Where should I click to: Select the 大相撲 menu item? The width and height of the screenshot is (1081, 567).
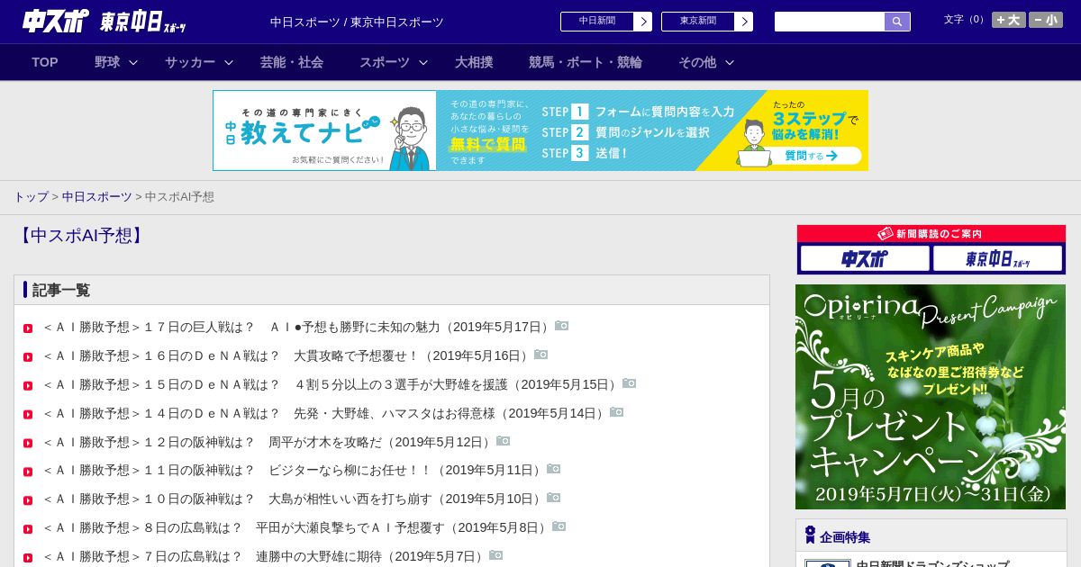coord(474,62)
